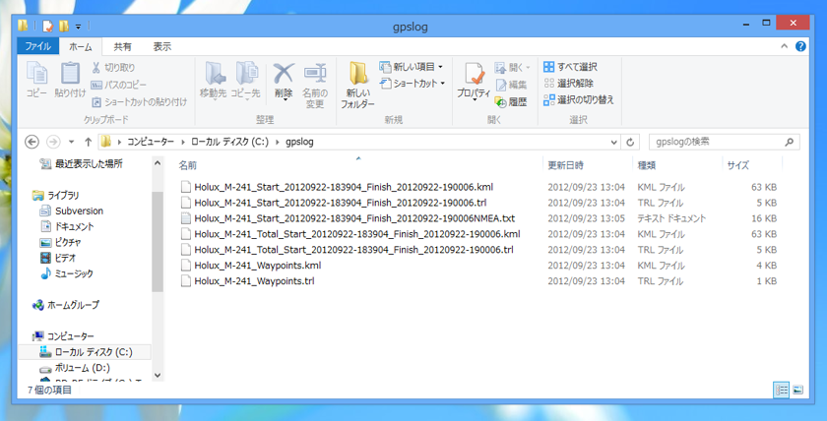Select Volume (D:) ボリューム in sidebar
827x421 pixels.
pyautogui.click(x=76, y=368)
